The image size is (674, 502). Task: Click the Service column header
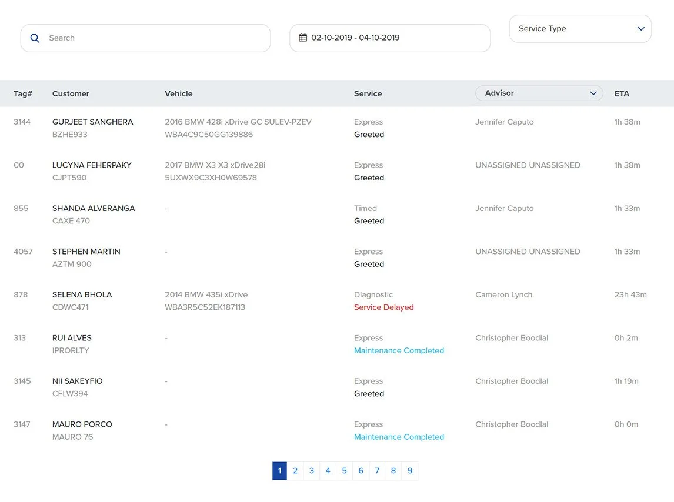click(368, 93)
